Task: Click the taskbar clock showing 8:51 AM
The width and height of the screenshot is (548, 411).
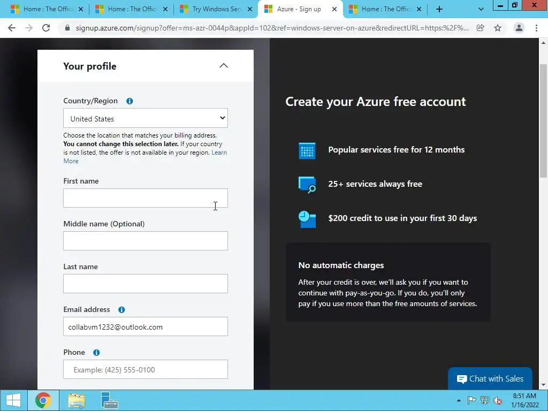Action: tap(524, 400)
